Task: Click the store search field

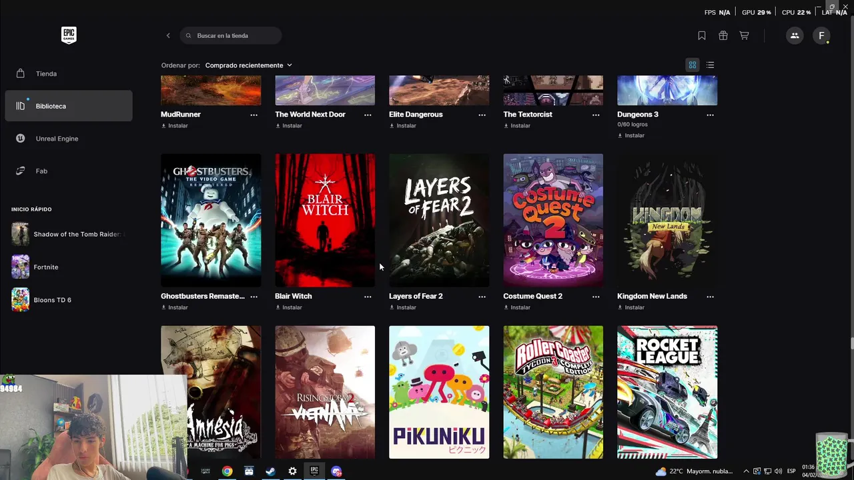Action: click(231, 35)
